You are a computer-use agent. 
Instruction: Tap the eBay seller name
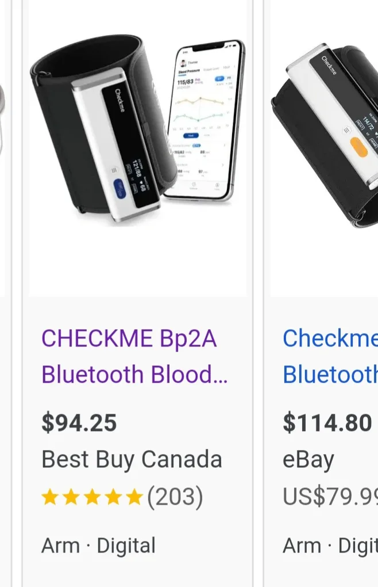pos(308,460)
